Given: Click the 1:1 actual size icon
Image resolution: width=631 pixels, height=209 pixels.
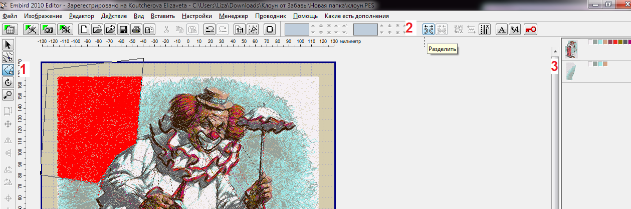Looking at the screenshot, I should 240,29.
